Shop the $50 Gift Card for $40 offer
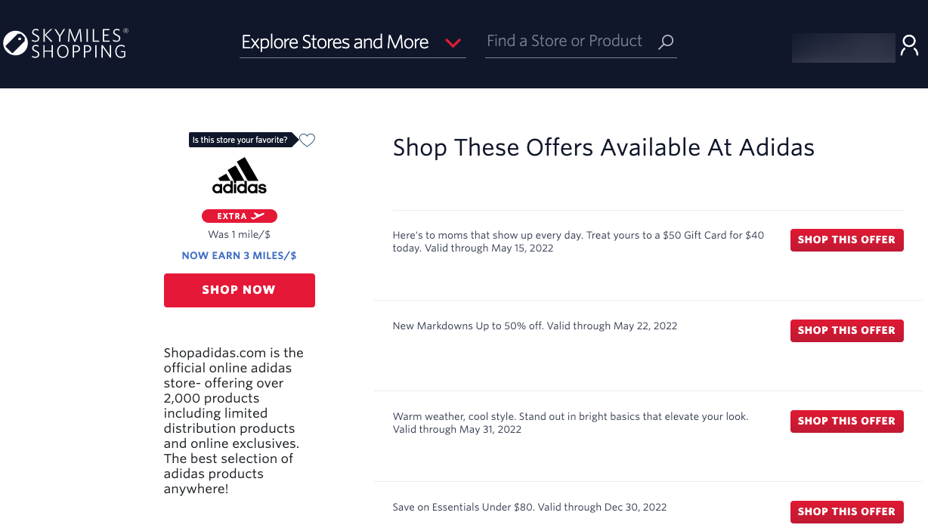Image resolution: width=928 pixels, height=531 pixels. [x=846, y=240]
